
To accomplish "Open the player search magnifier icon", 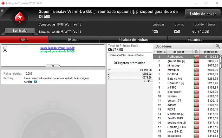I will 218,46.
